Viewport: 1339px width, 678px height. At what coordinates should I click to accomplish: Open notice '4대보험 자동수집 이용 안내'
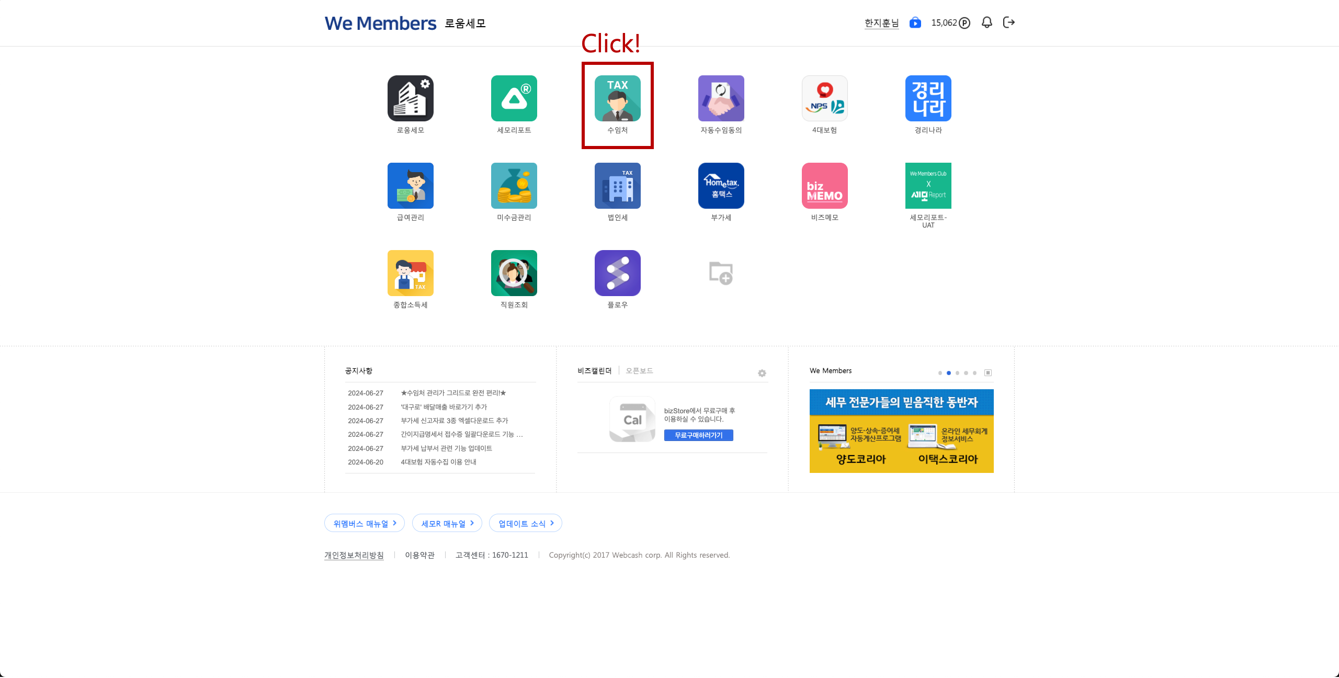point(438,462)
